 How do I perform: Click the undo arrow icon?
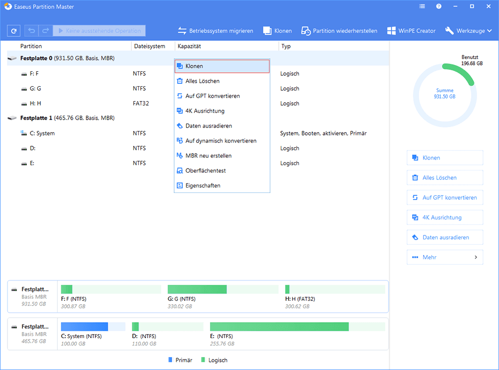pos(31,30)
